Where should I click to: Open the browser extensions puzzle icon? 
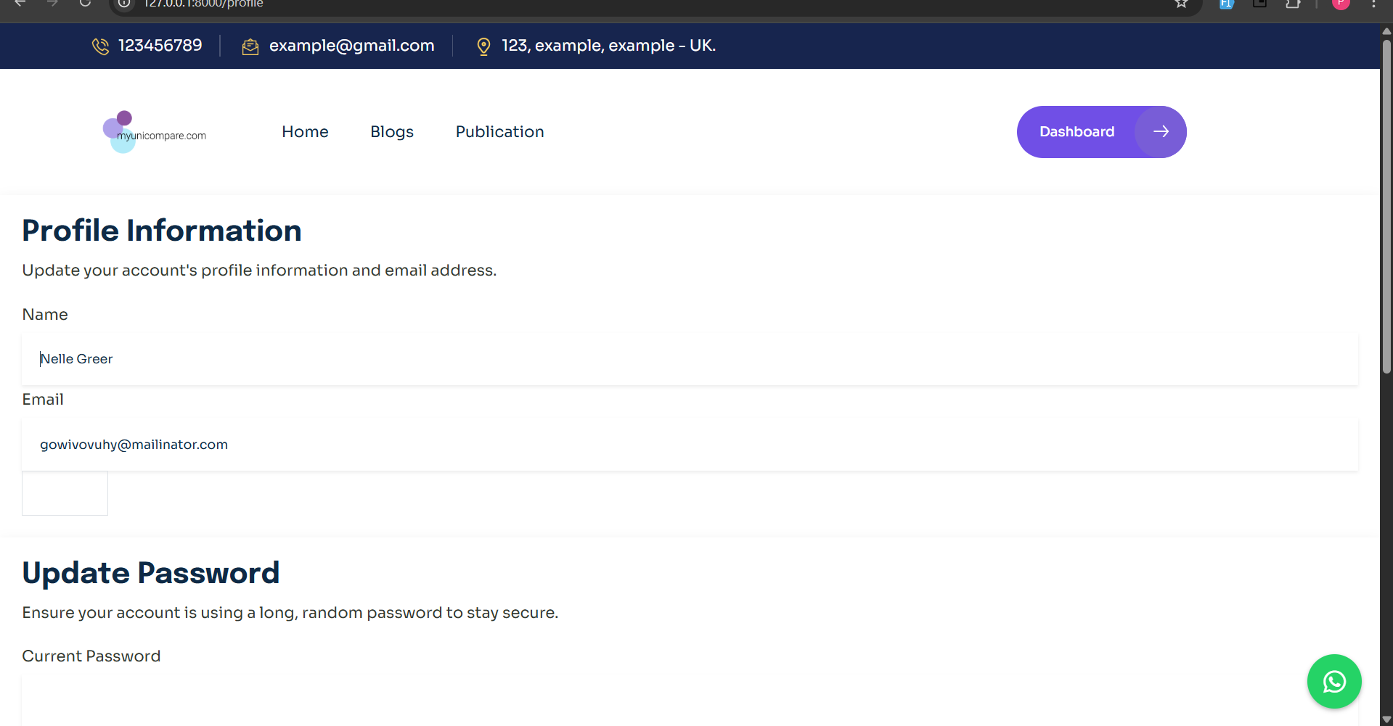pos(1293,4)
